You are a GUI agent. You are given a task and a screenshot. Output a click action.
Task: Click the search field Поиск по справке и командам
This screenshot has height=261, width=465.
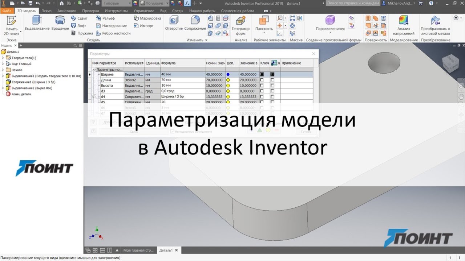352,3
